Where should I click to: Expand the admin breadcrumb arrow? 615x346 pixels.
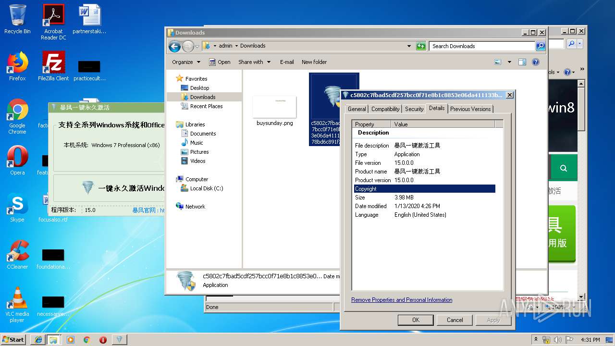click(x=236, y=46)
